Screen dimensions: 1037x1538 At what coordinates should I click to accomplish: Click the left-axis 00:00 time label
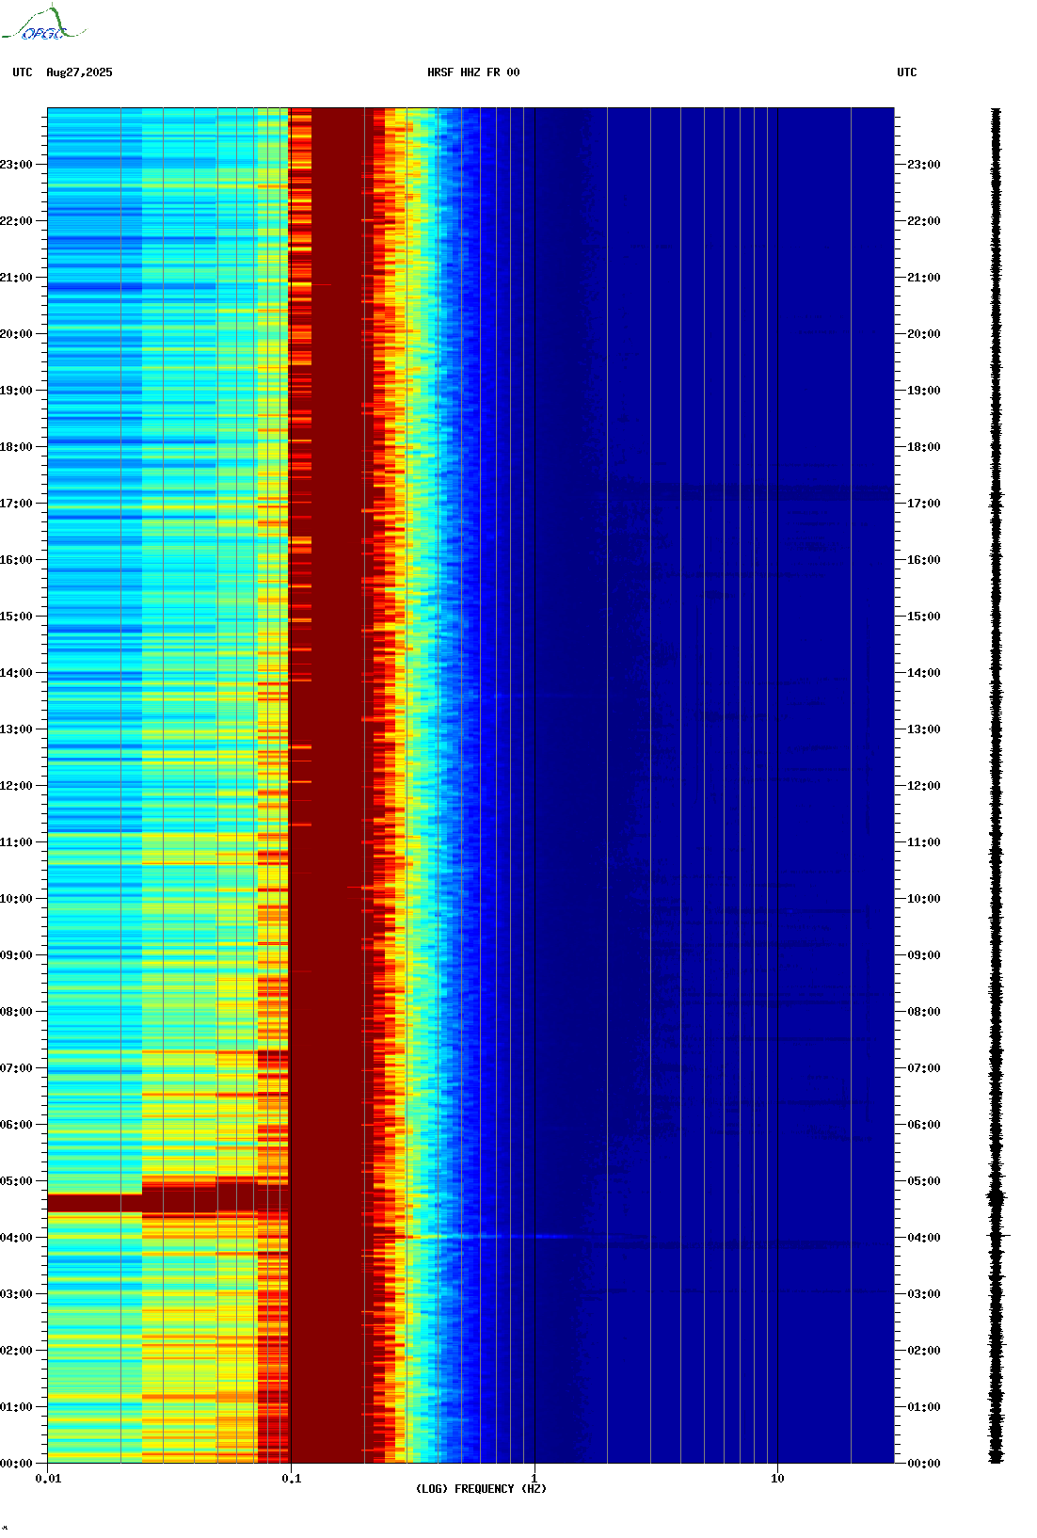16,1464
